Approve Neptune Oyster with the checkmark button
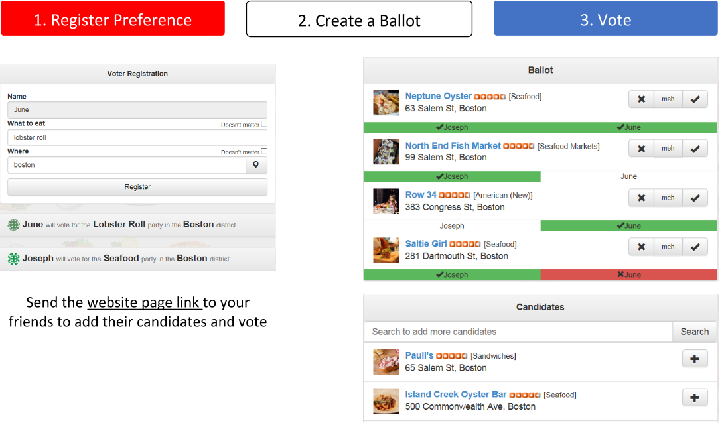This screenshot has height=425, width=722. pyautogui.click(x=695, y=99)
